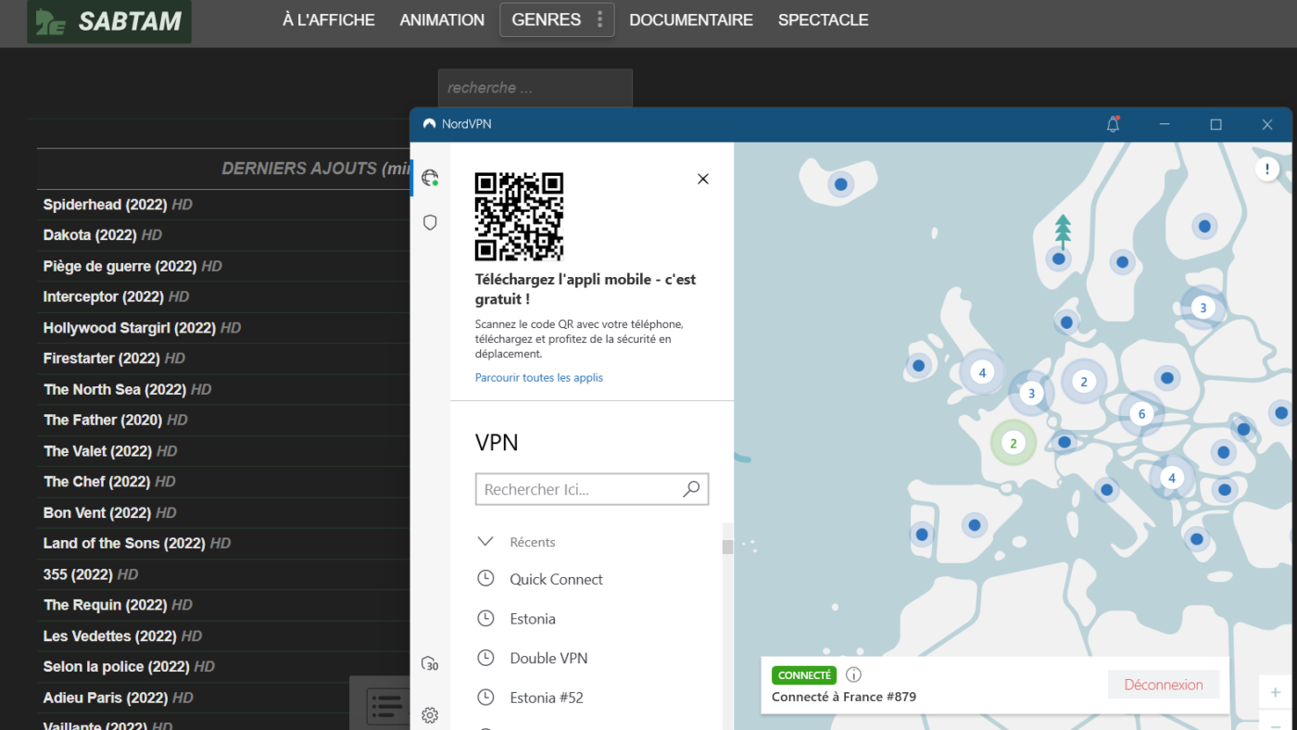Open NordVPN settings gear icon

click(x=430, y=715)
